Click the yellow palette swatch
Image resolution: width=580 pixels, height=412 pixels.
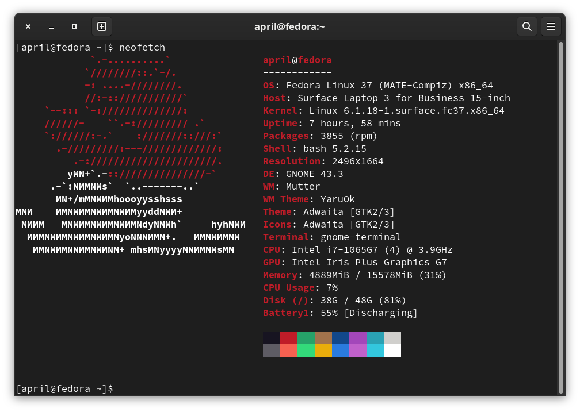tap(323, 351)
